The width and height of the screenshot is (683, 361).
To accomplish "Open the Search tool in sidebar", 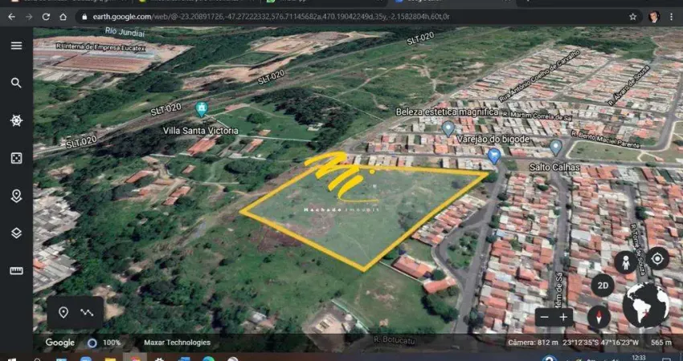I will tap(16, 83).
